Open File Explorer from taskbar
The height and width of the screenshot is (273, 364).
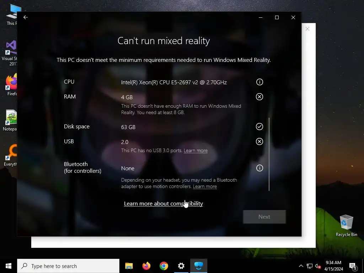point(129,266)
